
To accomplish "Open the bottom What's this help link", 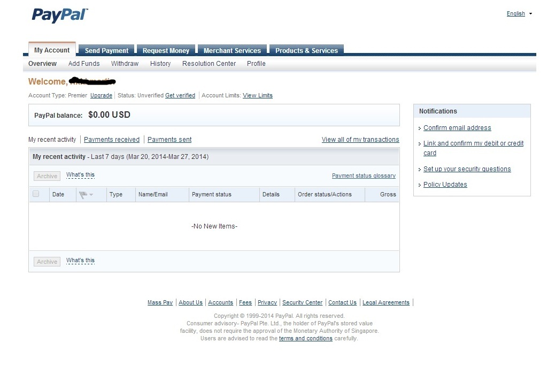I will [80, 261].
